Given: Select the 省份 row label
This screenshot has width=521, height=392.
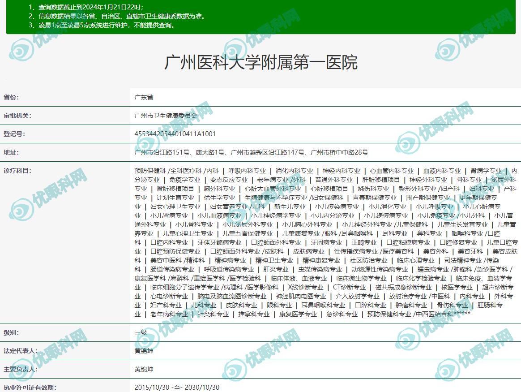Looking at the screenshot, I should coord(12,97).
